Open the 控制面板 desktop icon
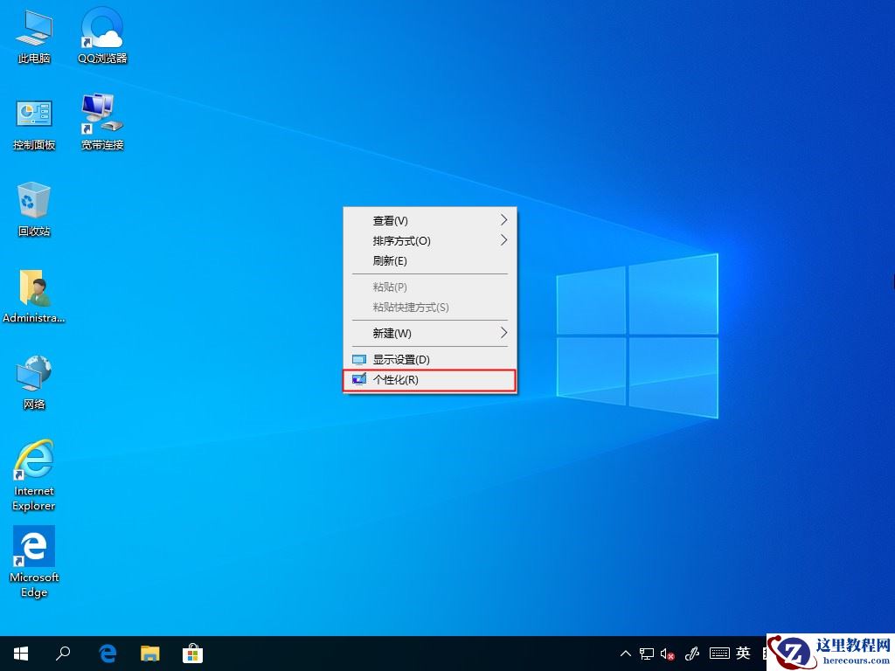 point(33,121)
